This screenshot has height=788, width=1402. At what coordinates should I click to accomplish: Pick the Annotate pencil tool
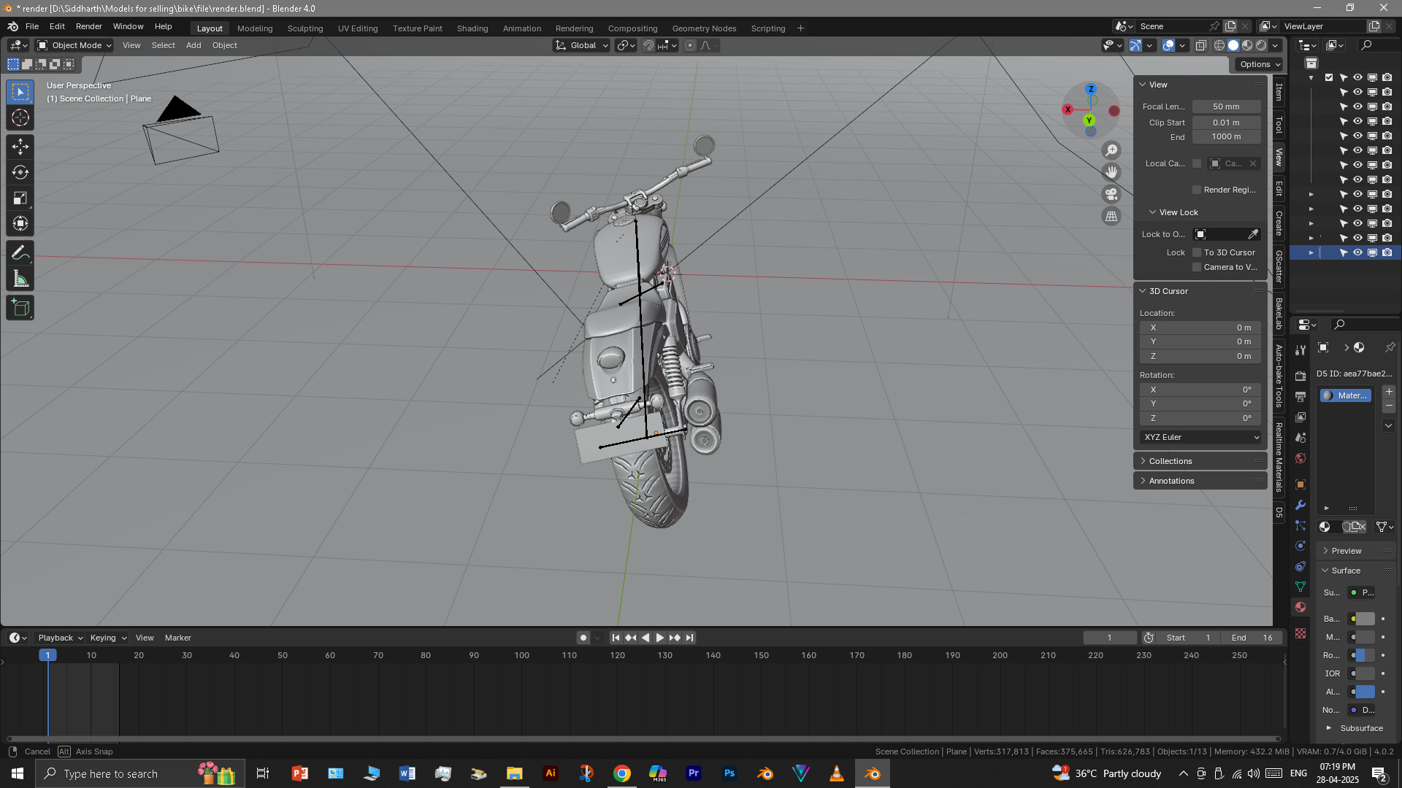(20, 253)
